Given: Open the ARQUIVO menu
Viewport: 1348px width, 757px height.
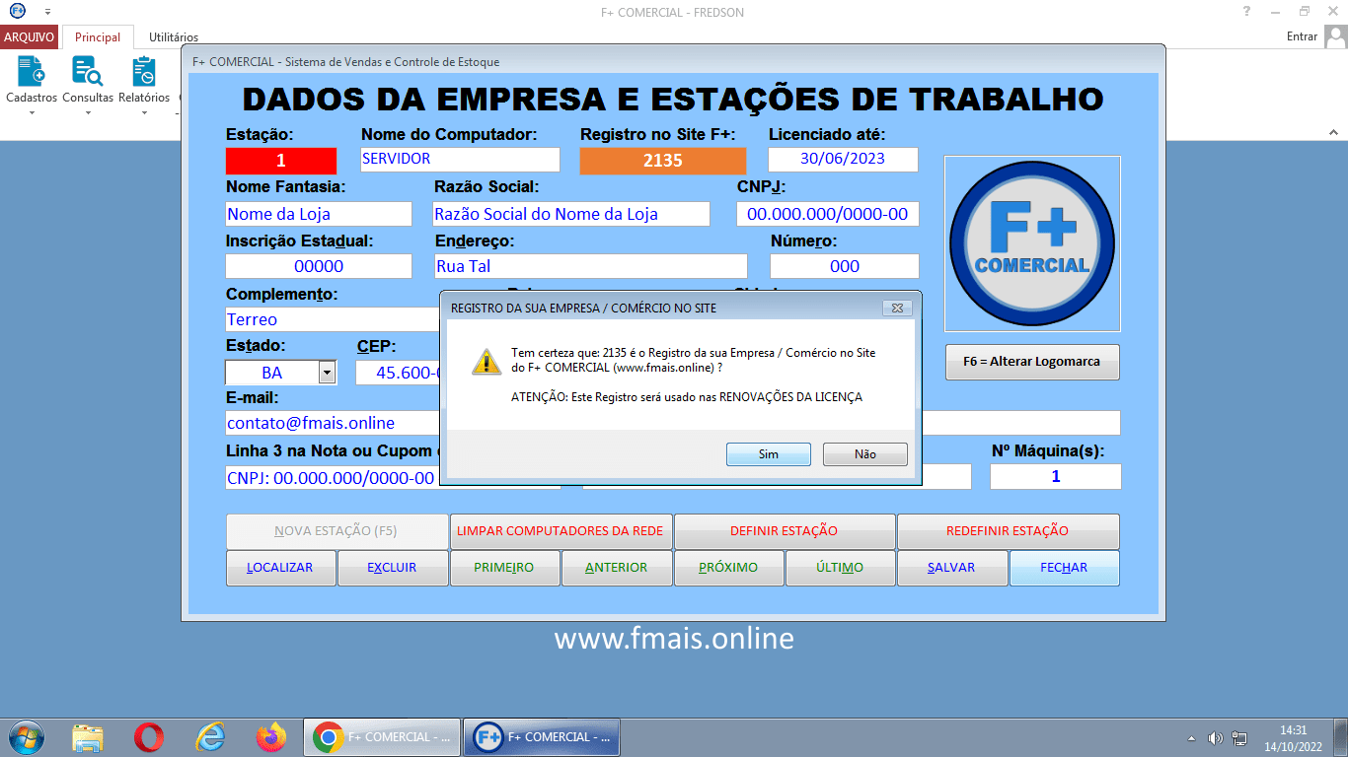Looking at the screenshot, I should (30, 37).
